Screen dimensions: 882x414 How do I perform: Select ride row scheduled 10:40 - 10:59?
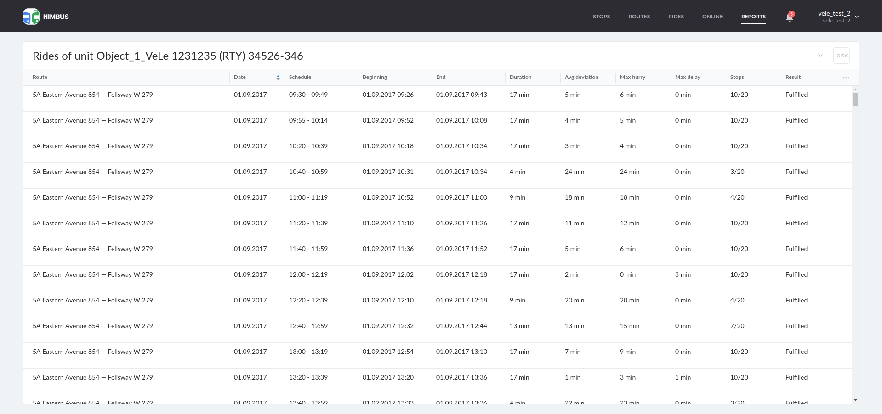click(308, 172)
